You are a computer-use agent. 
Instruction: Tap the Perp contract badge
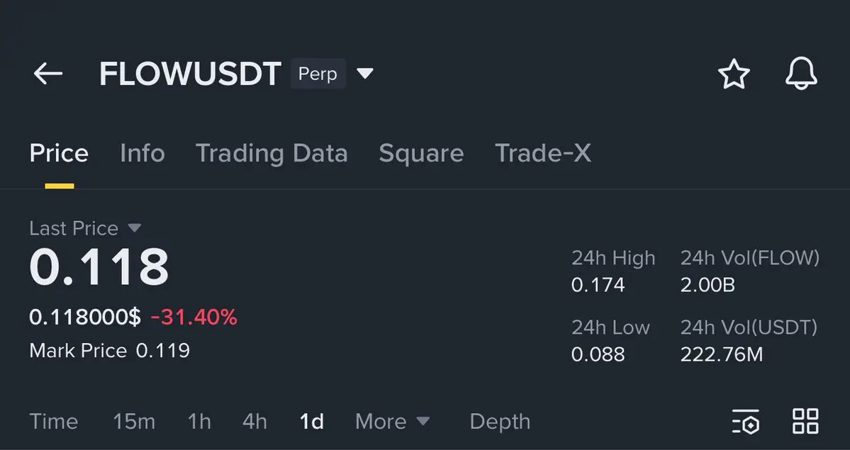coord(318,74)
